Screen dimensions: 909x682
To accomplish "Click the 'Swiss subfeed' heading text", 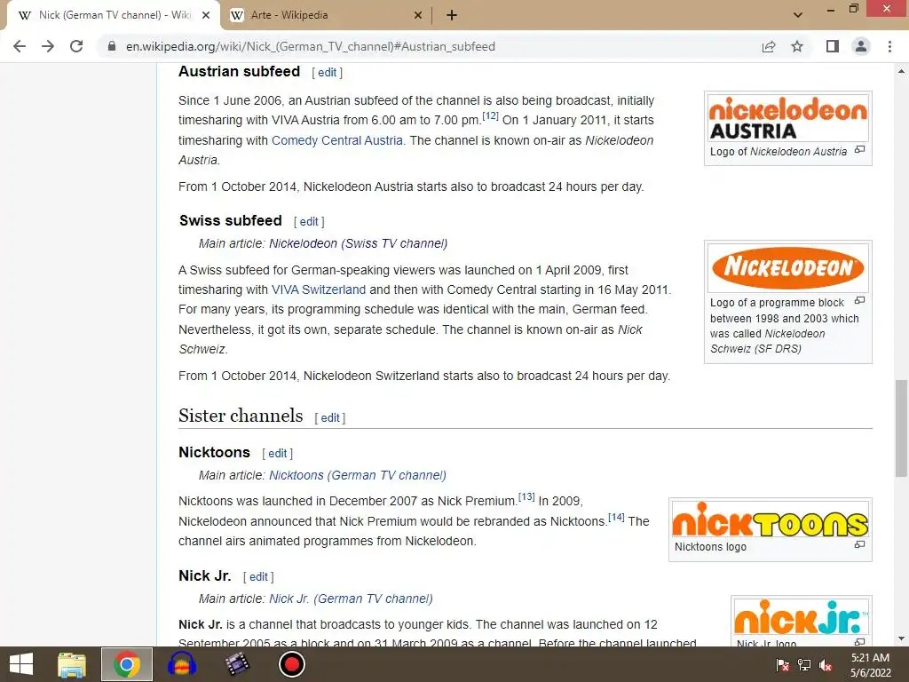I will tap(230, 221).
